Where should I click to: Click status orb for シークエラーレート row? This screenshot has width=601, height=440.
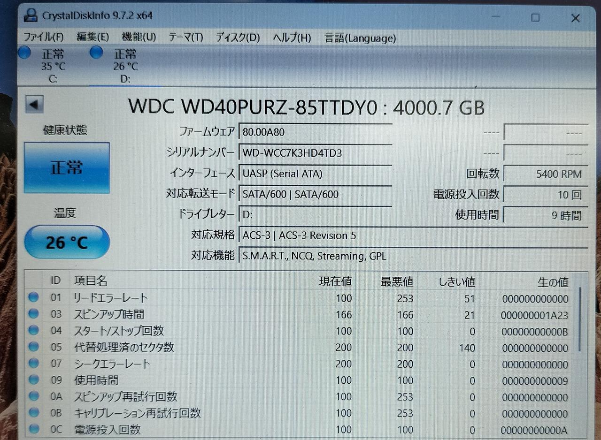33,363
